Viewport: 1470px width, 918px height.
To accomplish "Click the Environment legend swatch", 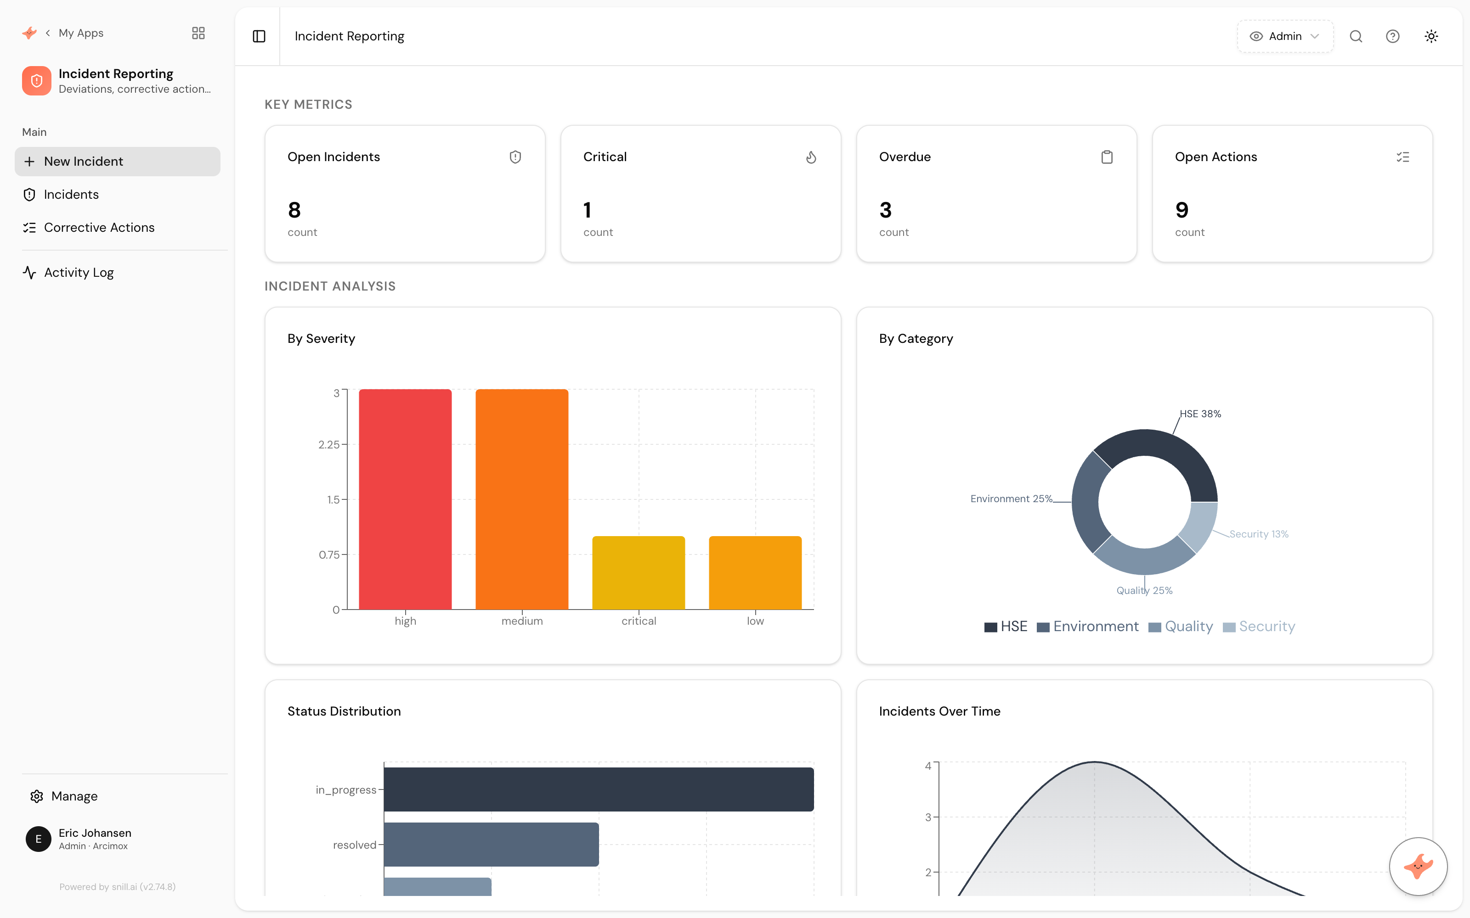I will (x=1043, y=627).
